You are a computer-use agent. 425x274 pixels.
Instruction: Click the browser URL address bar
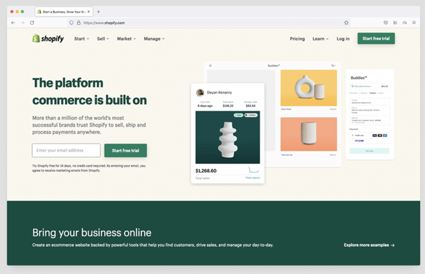pos(209,23)
